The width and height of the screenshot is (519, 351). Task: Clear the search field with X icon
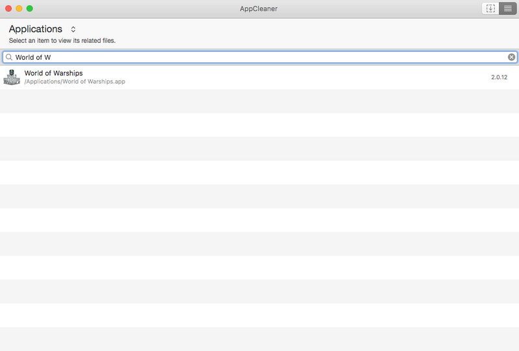[x=511, y=57]
